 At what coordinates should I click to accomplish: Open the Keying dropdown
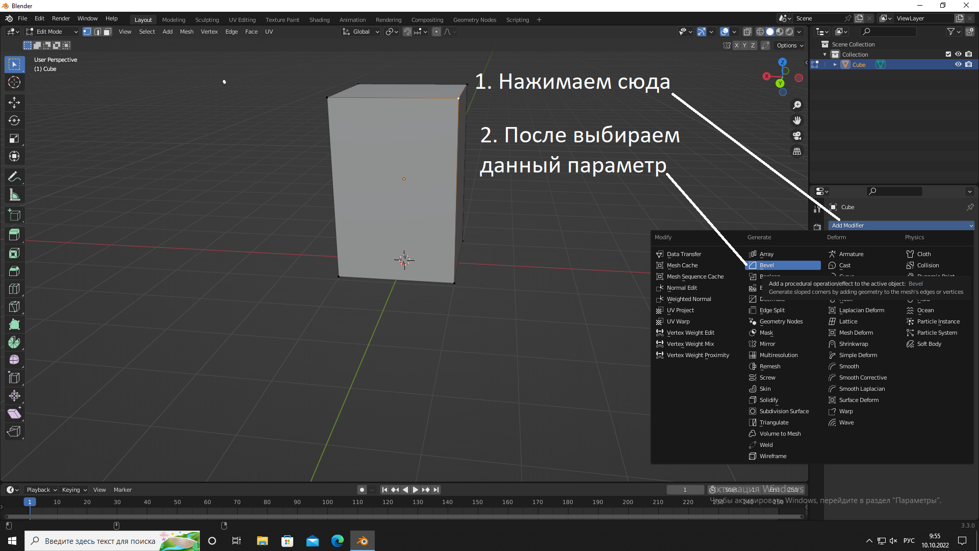74,490
